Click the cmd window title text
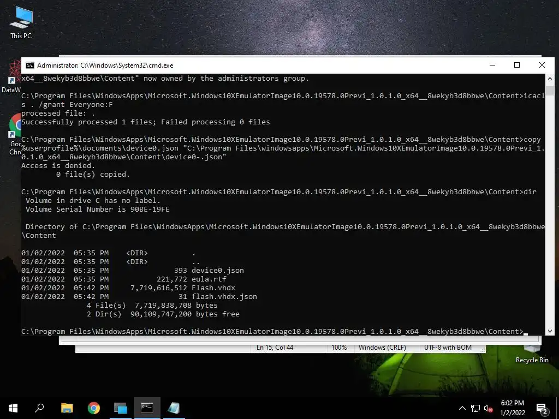Screen dimensions: 559x419 (x=105, y=65)
